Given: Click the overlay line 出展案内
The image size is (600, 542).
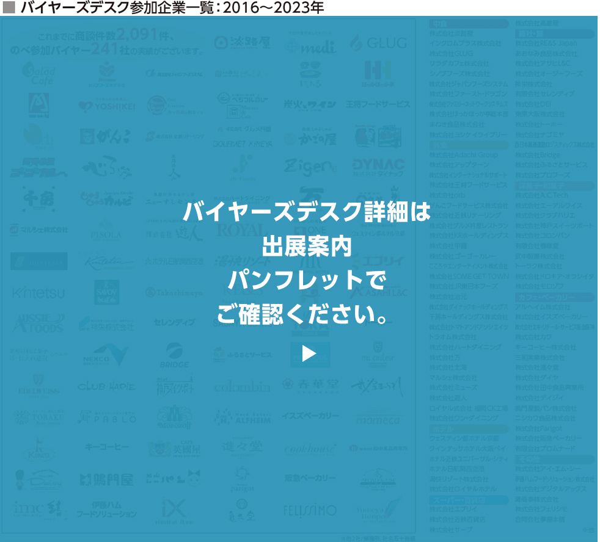Looking at the screenshot, I should click(x=307, y=246).
